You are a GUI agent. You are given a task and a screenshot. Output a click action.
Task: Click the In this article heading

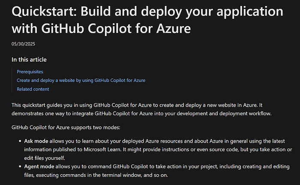point(29,60)
